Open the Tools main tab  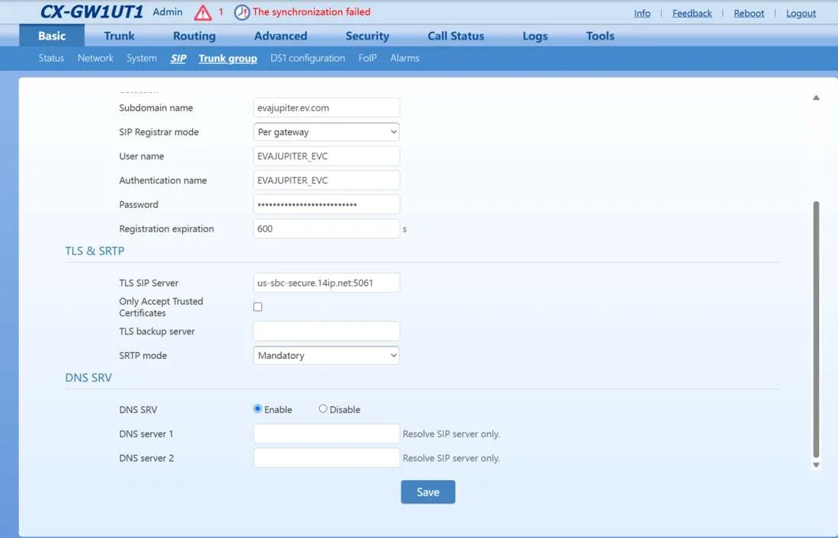click(x=600, y=36)
